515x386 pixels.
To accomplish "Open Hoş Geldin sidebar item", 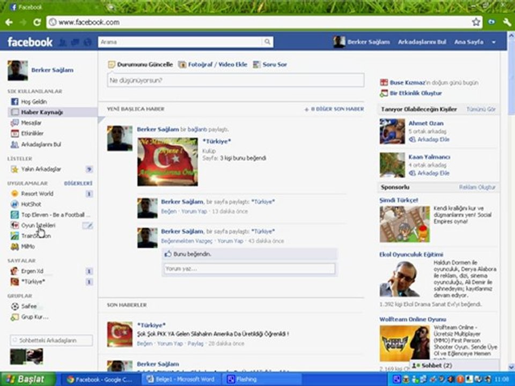I will [34, 102].
